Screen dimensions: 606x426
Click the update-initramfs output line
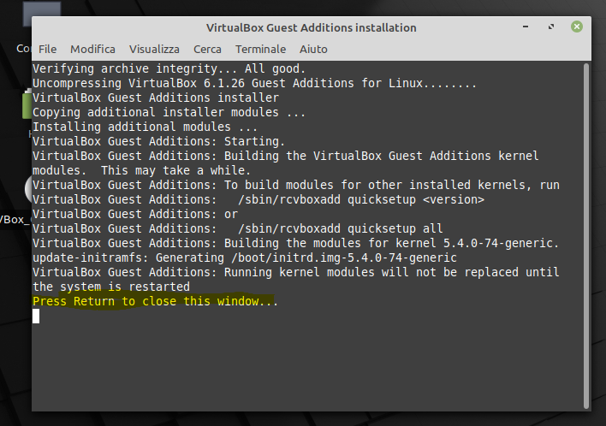point(245,257)
